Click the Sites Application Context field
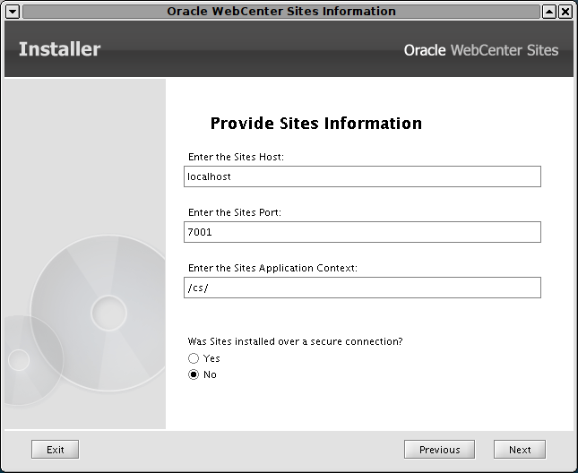 pyautogui.click(x=362, y=288)
